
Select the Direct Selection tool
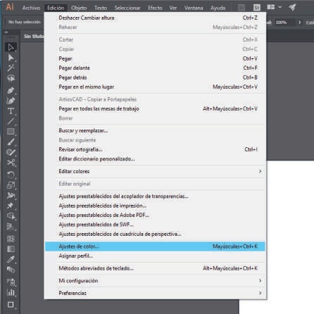click(x=11, y=58)
